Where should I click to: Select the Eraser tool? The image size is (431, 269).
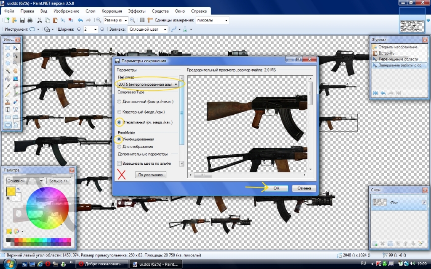pyautogui.click(x=16, y=86)
